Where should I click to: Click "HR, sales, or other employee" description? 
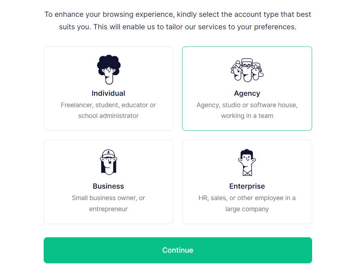247,198
